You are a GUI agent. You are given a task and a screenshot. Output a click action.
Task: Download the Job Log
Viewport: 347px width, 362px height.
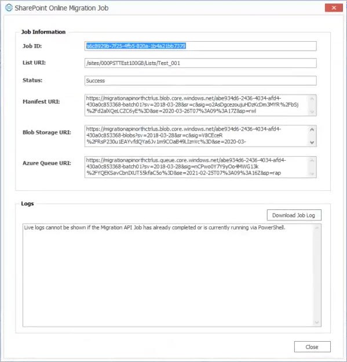pos(294,215)
